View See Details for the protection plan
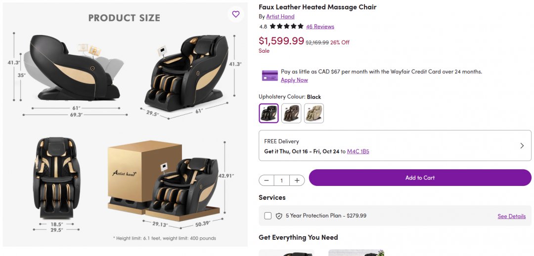The height and width of the screenshot is (256, 534). (x=511, y=216)
